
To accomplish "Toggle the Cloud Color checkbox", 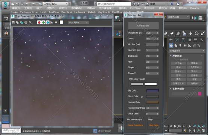I will coord(142,97).
